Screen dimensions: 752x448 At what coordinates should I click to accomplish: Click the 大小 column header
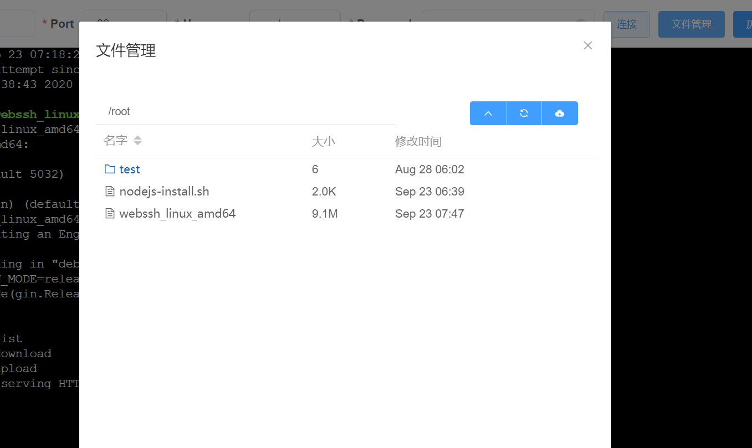[x=324, y=141]
